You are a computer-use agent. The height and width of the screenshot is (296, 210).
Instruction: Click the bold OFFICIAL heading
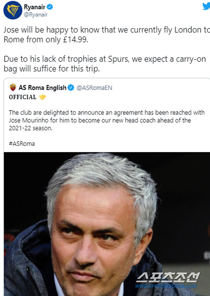pos(23,97)
